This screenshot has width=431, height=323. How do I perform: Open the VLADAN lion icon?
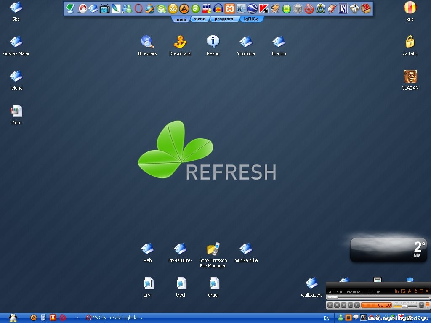(410, 80)
